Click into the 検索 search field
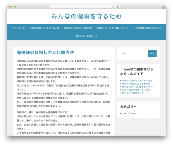This screenshot has height=146, width=173. tap(134, 53)
